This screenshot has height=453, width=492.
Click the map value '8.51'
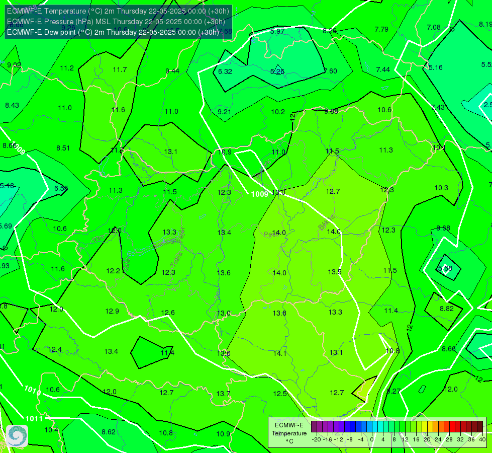[x=63, y=148]
